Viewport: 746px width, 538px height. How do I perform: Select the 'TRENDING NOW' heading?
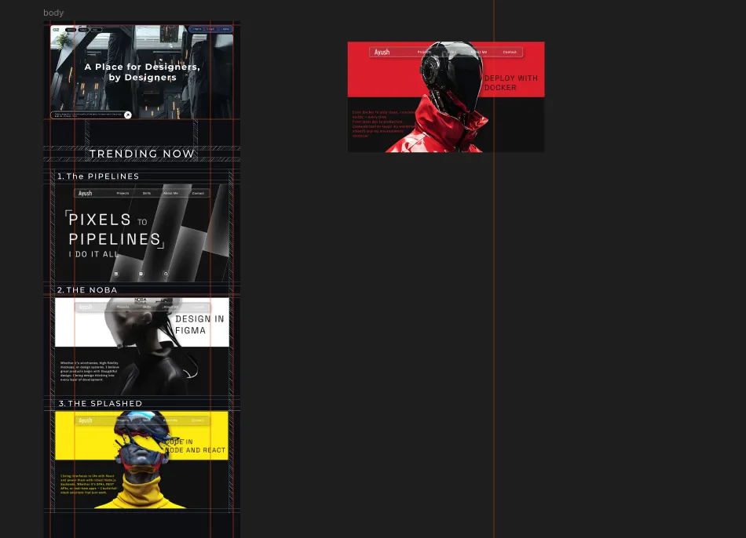(x=142, y=154)
